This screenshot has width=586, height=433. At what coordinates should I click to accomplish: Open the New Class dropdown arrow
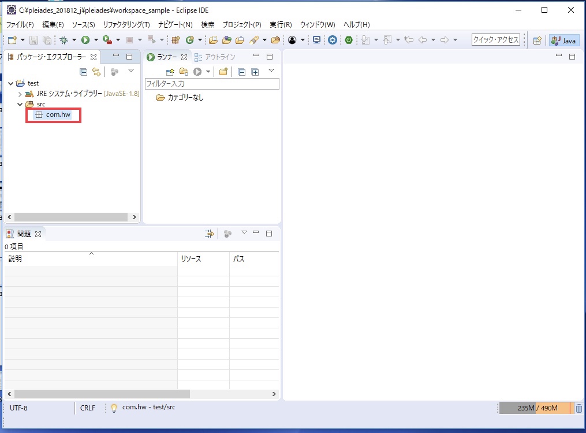200,40
